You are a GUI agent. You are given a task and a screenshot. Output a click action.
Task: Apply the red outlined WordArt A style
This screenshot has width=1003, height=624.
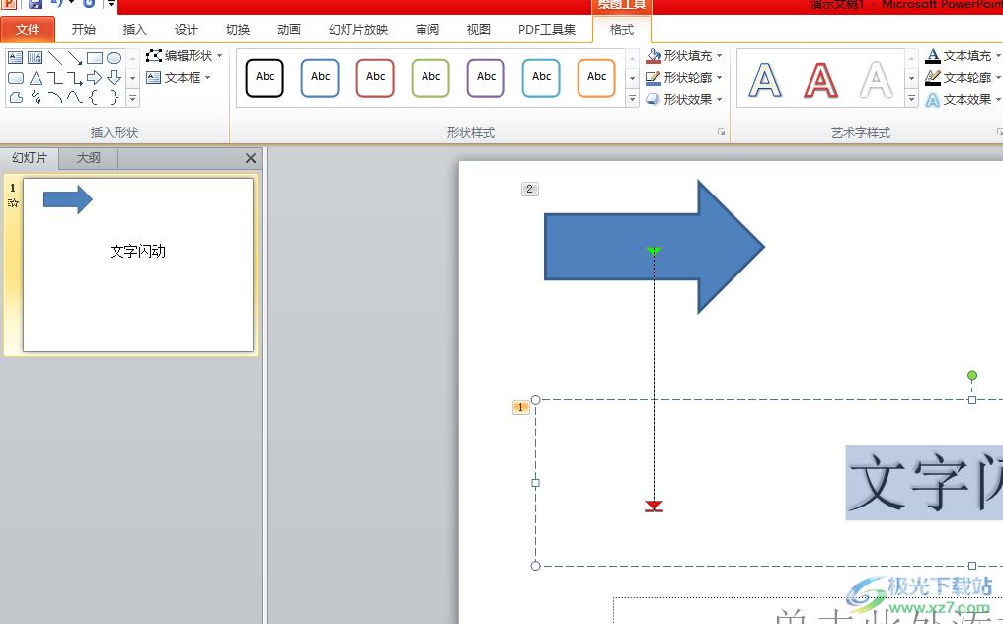820,80
